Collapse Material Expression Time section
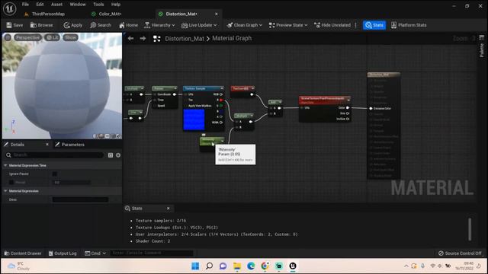This screenshot has height=274, width=488. point(5,166)
